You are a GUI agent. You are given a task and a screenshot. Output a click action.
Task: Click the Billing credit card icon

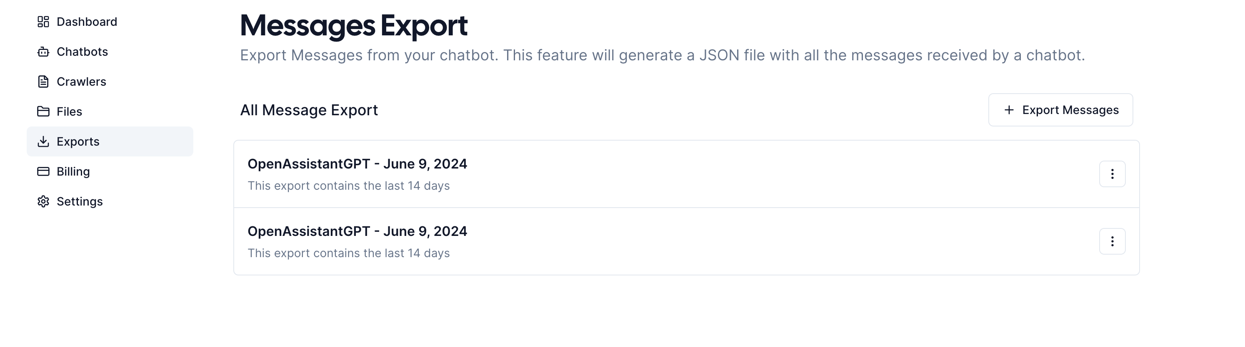[x=43, y=171]
